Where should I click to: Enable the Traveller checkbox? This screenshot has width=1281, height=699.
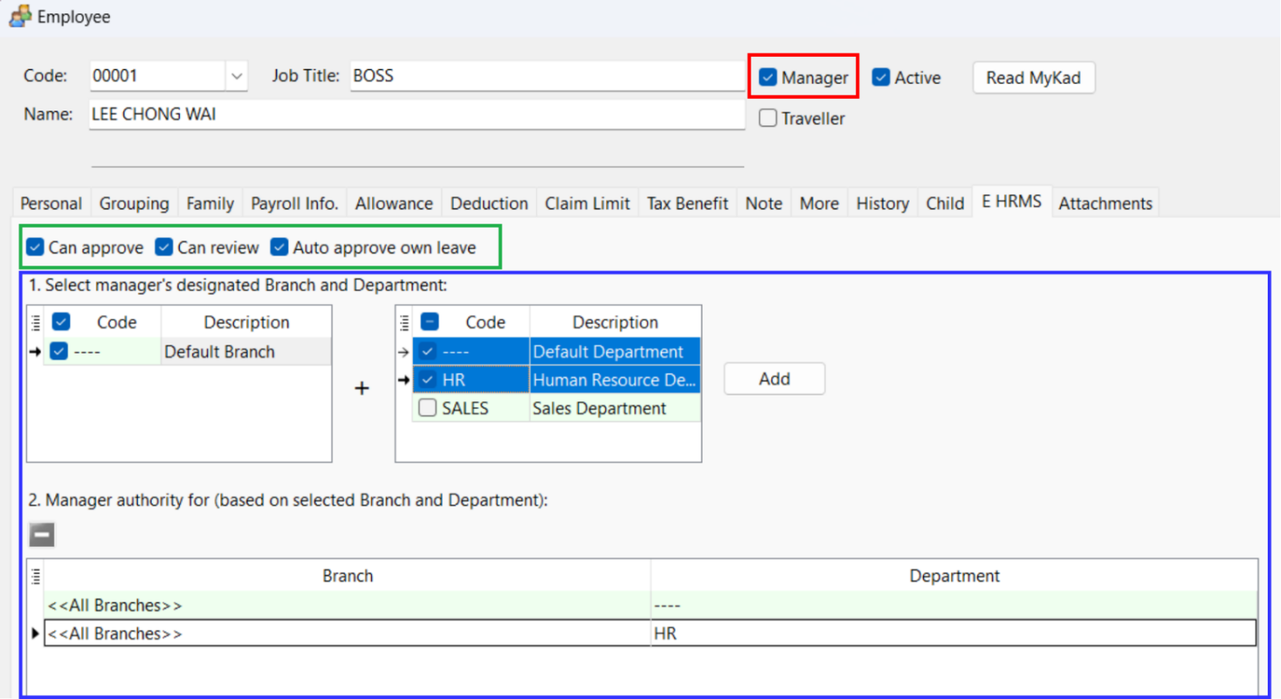[767, 118]
